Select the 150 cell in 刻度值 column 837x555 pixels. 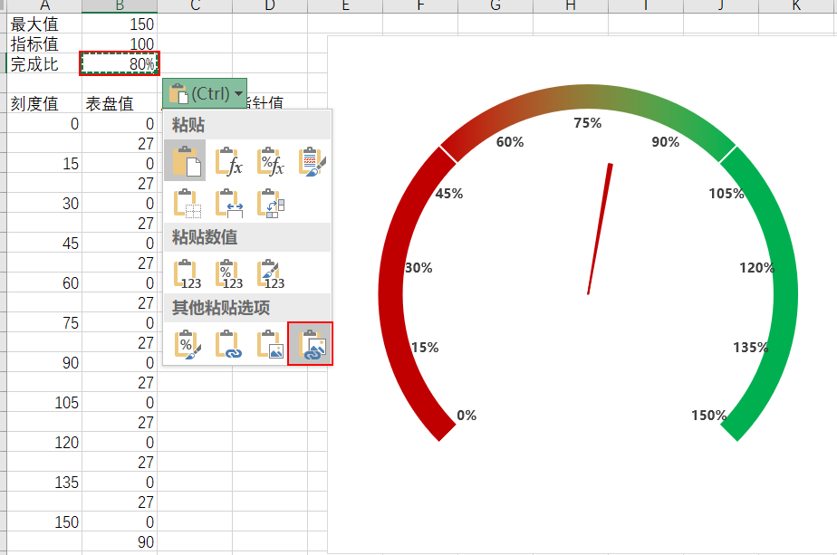click(44, 522)
